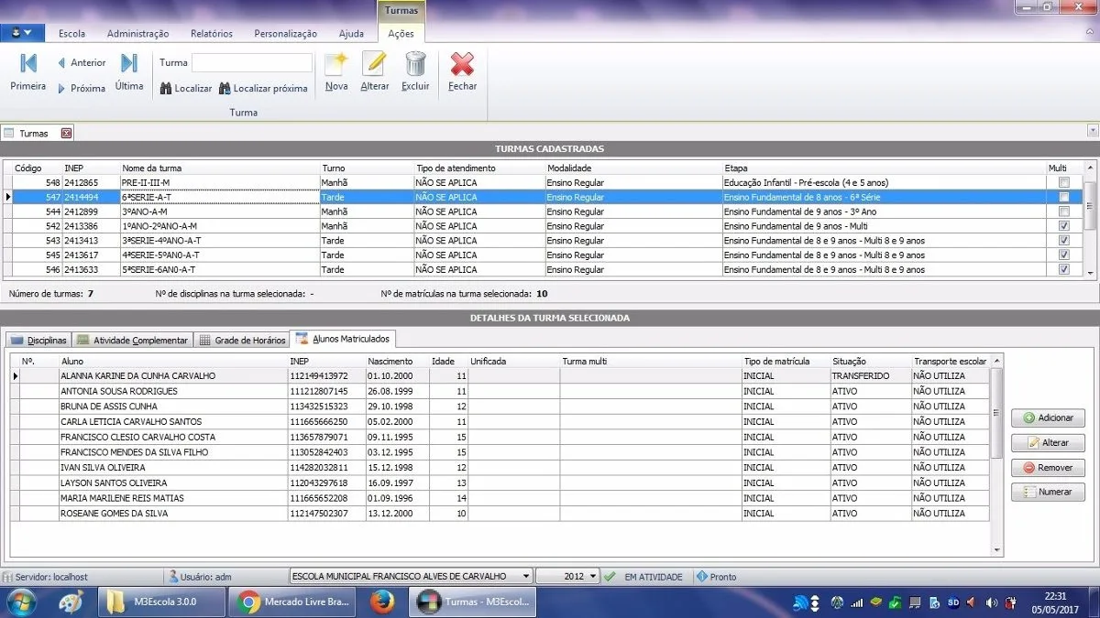
Task: Click into the Turma search field
Action: click(252, 63)
